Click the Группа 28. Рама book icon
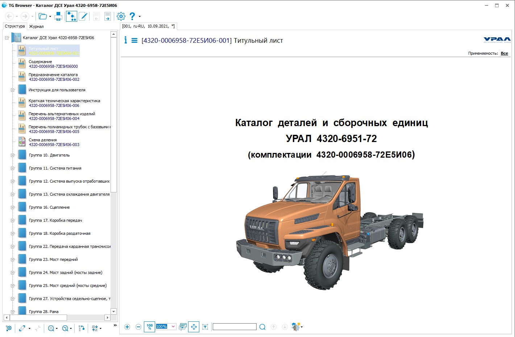The height and width of the screenshot is (337, 515). coord(22,310)
